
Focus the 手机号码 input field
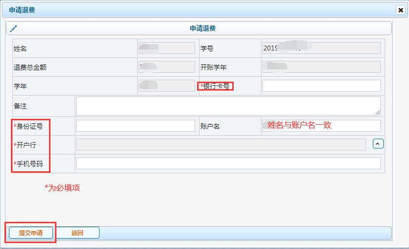(x=228, y=163)
